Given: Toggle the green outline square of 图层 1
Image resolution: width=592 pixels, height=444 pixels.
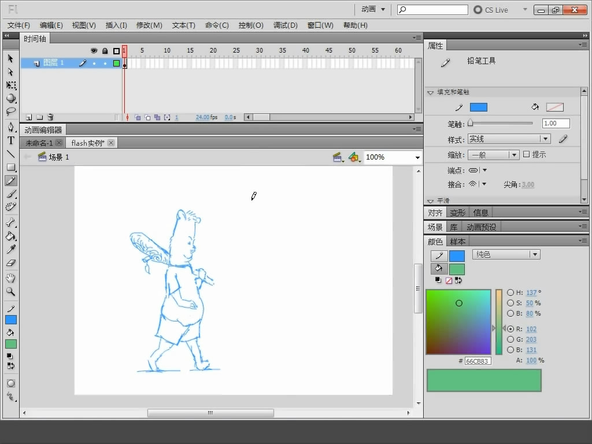Looking at the screenshot, I should (116, 63).
